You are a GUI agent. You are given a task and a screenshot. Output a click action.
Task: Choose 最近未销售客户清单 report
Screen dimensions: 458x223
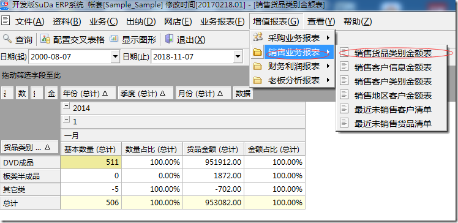[x=392, y=109]
